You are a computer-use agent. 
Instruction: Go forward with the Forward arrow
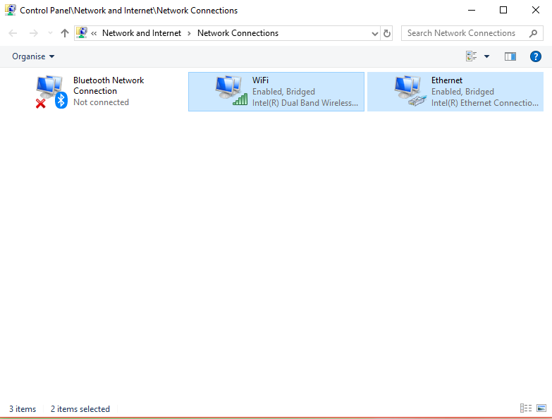(x=33, y=33)
